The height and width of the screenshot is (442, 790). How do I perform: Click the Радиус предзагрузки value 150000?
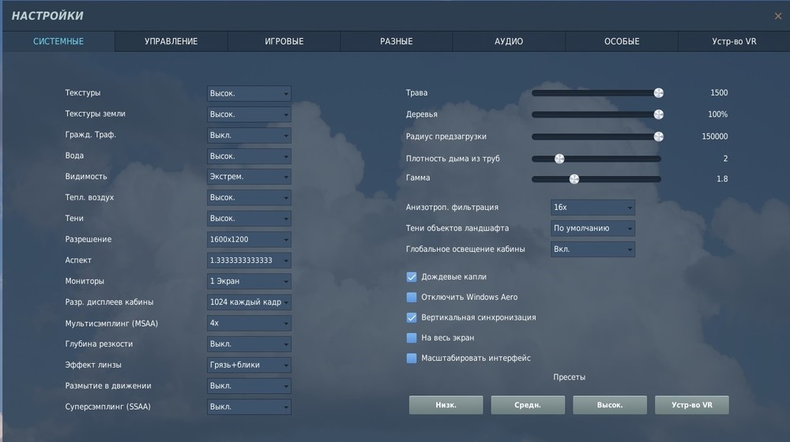pyautogui.click(x=714, y=137)
